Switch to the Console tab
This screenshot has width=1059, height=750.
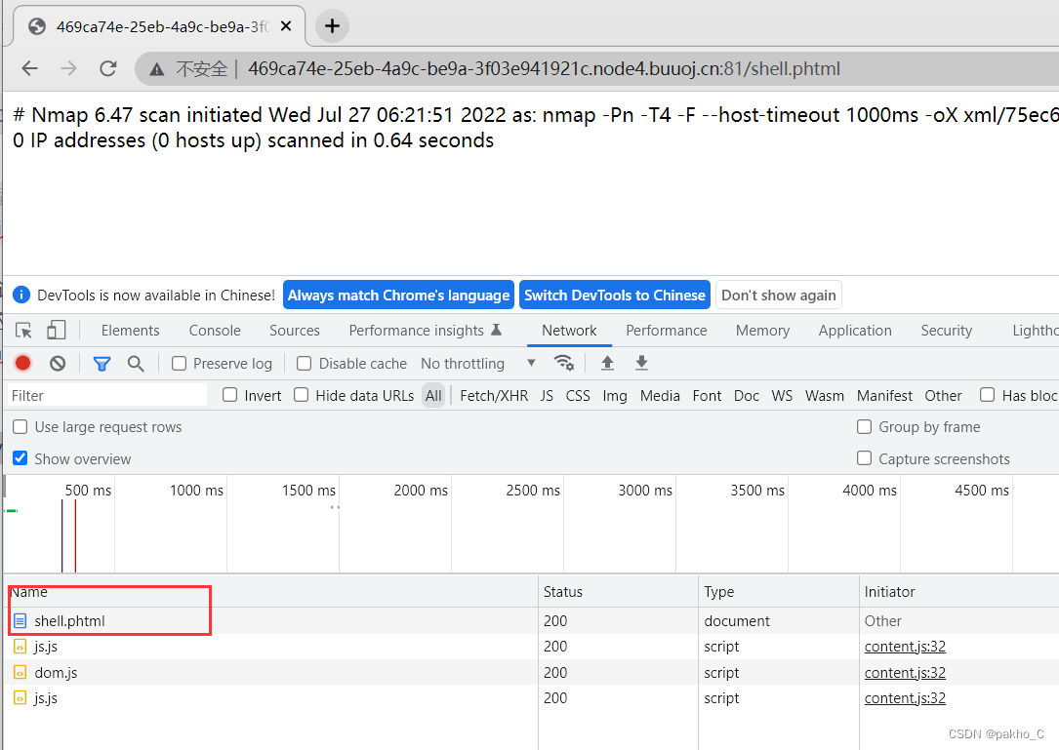point(215,330)
